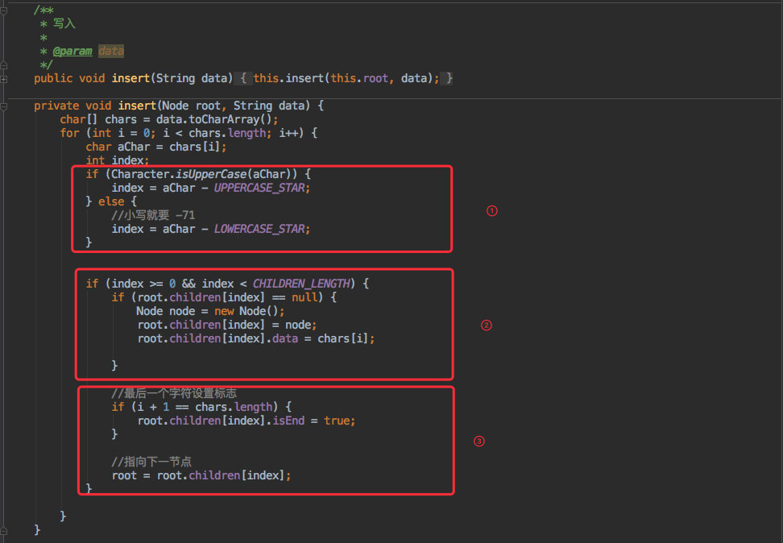Click the '.data' field in the assignment
Viewport: 783px width, 543px height.
[283, 338]
